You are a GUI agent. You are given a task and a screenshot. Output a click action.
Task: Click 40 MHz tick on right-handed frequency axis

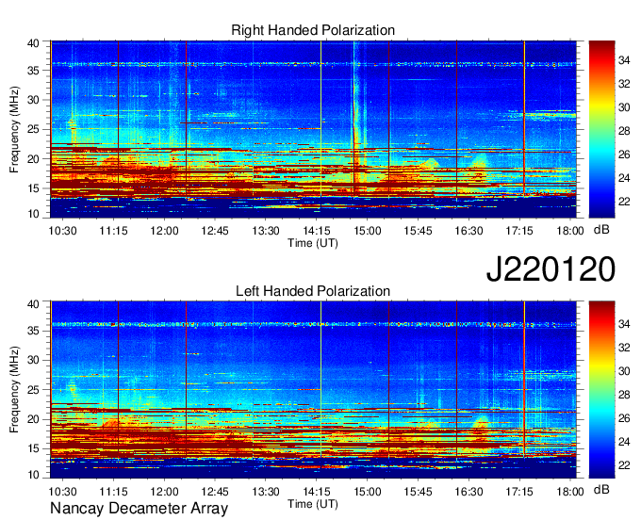click(x=33, y=43)
